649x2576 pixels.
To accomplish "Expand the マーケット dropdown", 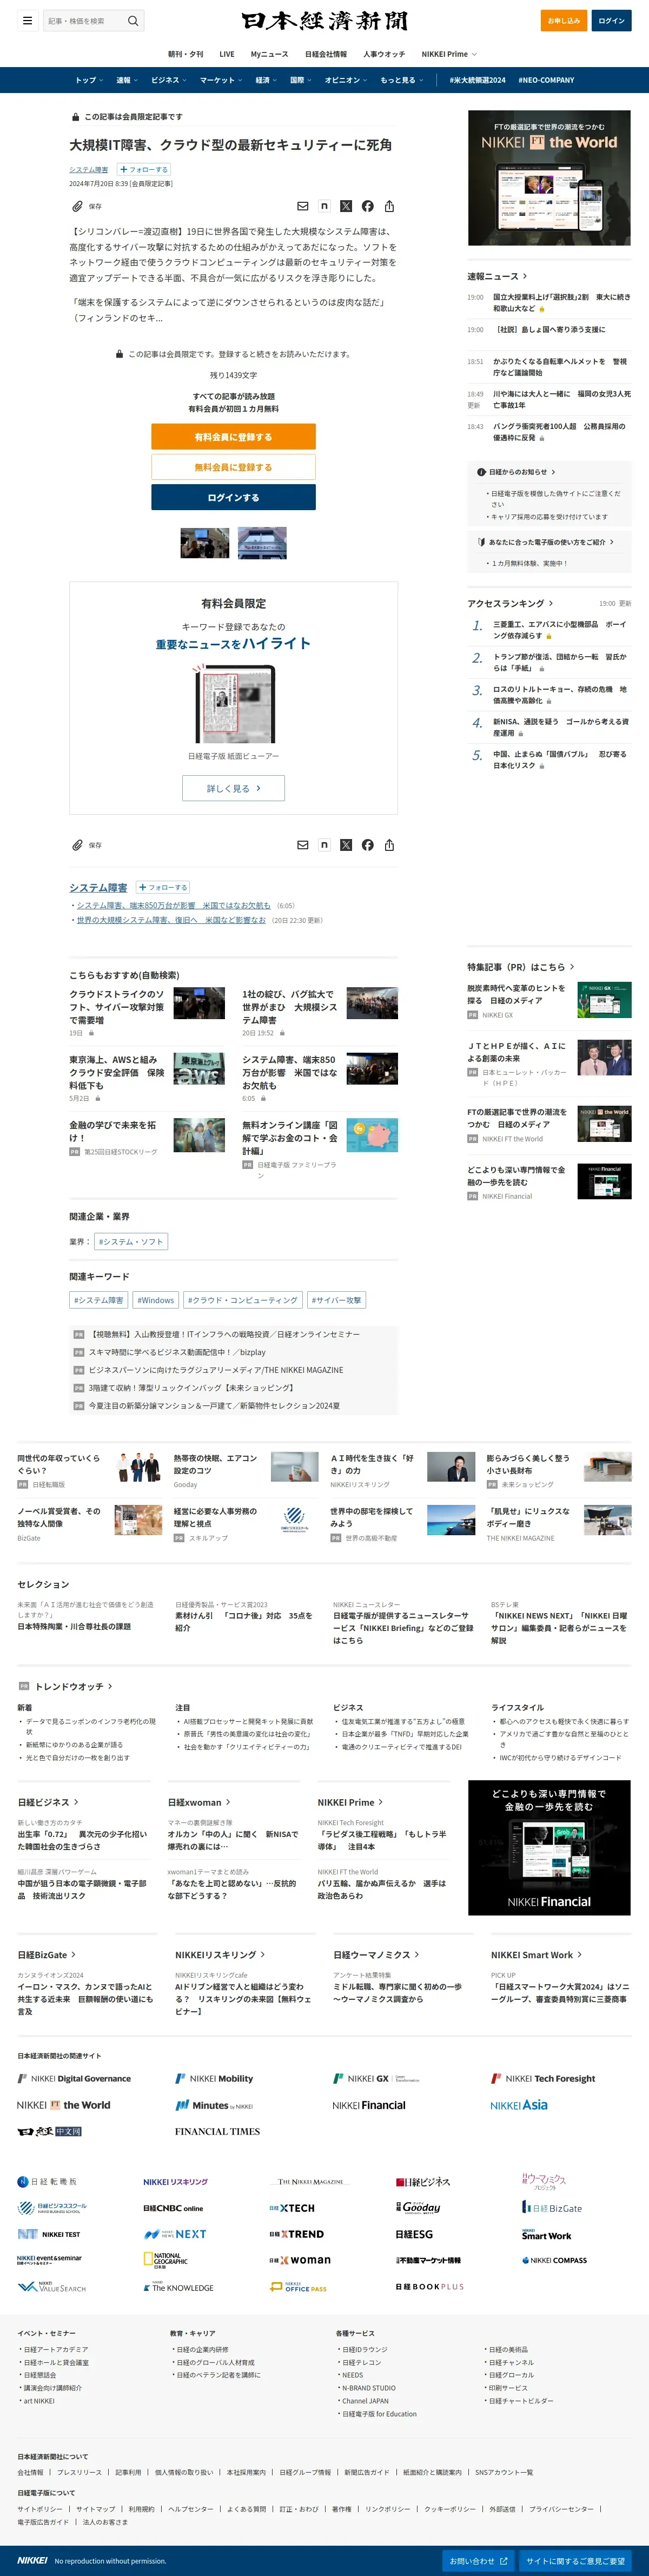I will click(221, 80).
